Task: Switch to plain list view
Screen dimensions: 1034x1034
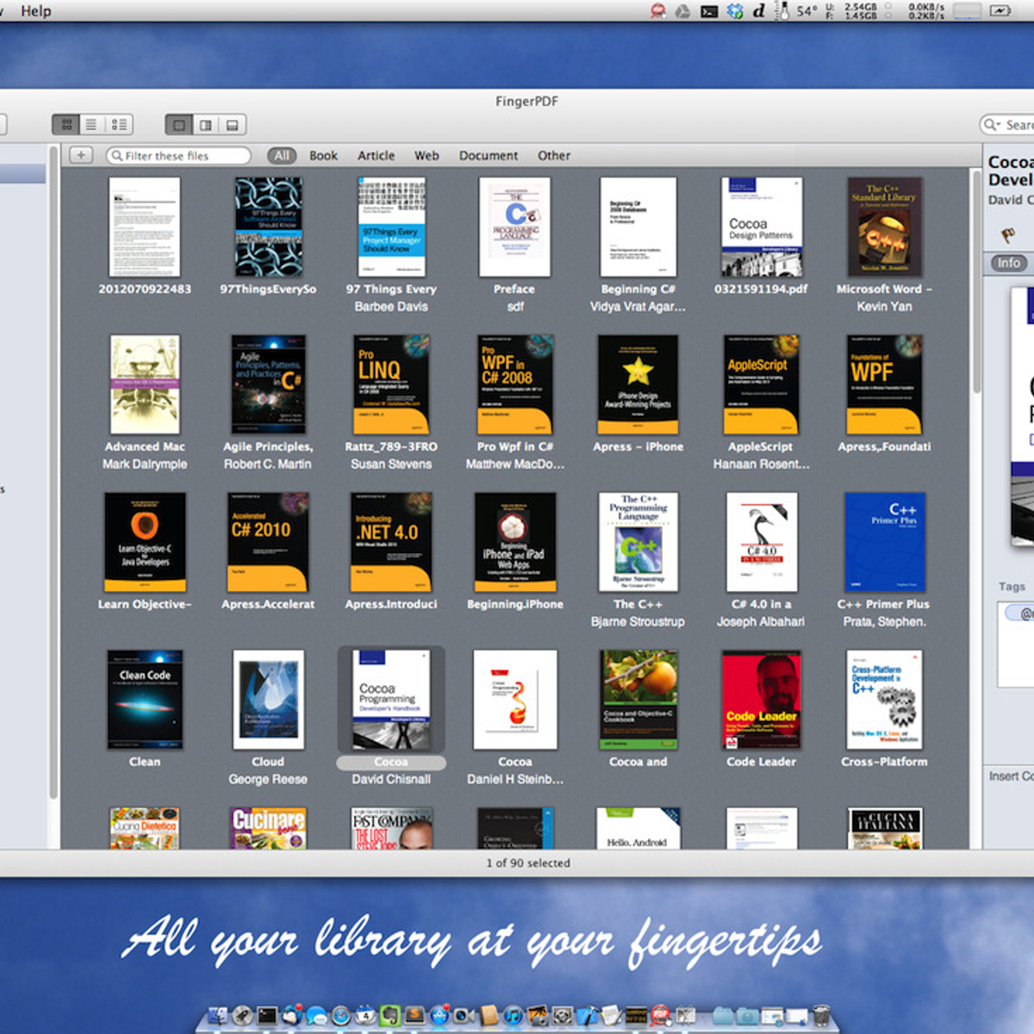Action: [91, 125]
